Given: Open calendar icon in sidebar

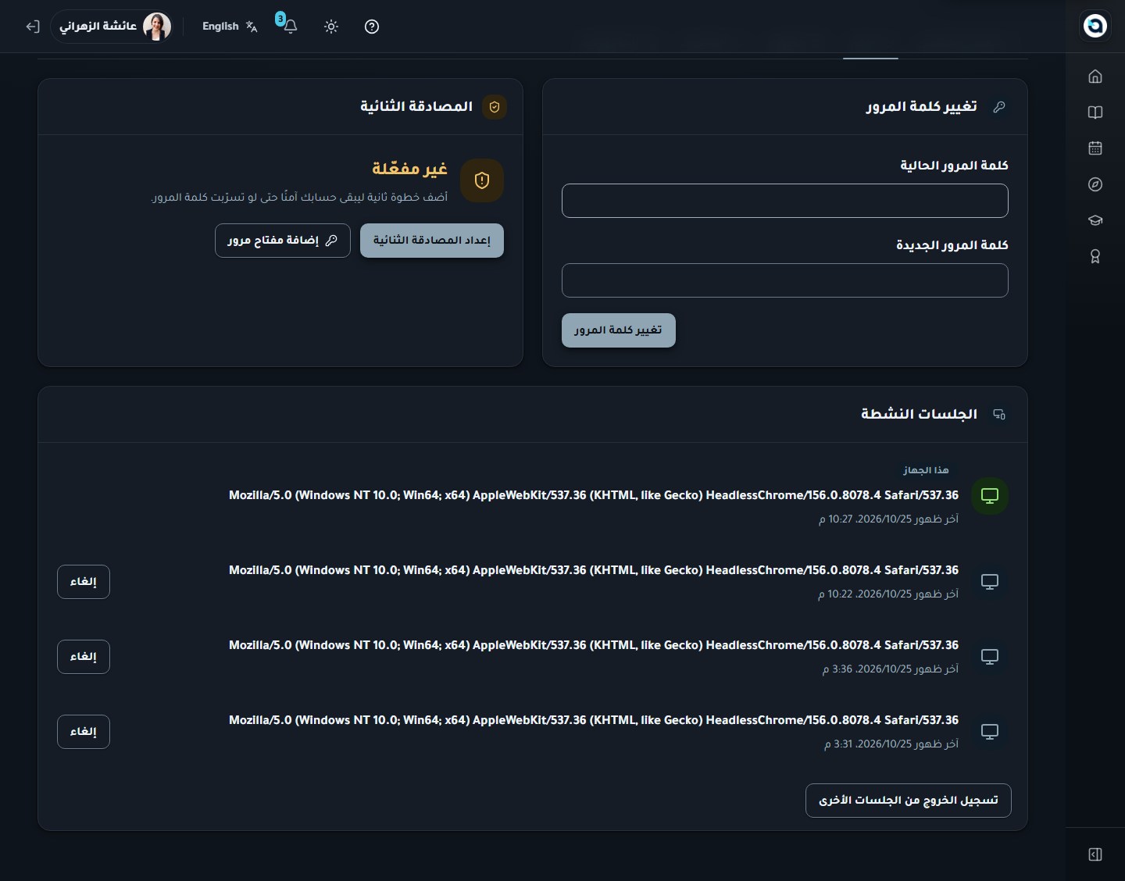Looking at the screenshot, I should (1095, 148).
